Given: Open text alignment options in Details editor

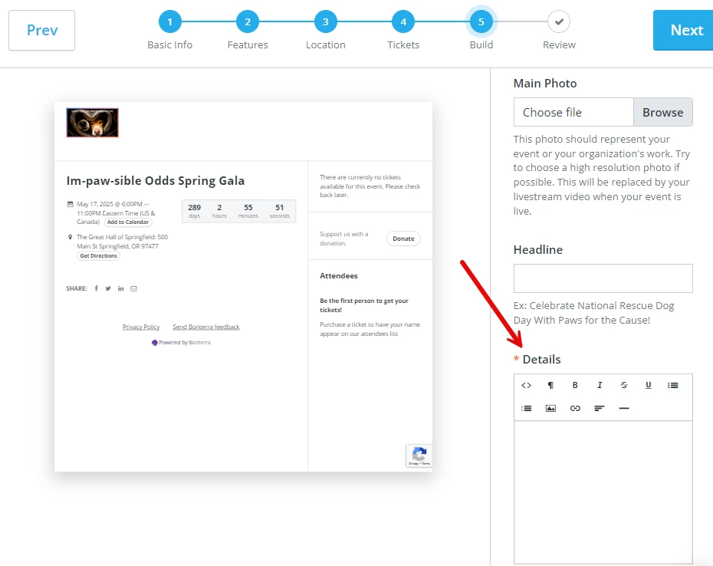Looking at the screenshot, I should tap(600, 409).
